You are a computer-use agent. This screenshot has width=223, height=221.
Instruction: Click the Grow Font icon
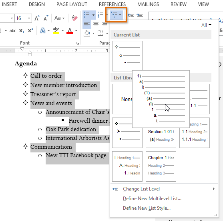(x=37, y=18)
